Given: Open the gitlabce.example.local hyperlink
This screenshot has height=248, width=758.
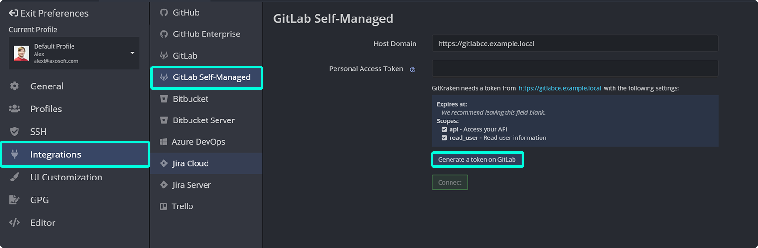Looking at the screenshot, I should pos(559,88).
